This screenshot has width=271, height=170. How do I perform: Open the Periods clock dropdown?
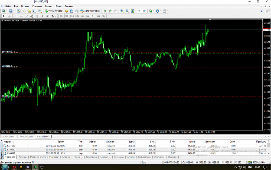[x=158, y=11]
